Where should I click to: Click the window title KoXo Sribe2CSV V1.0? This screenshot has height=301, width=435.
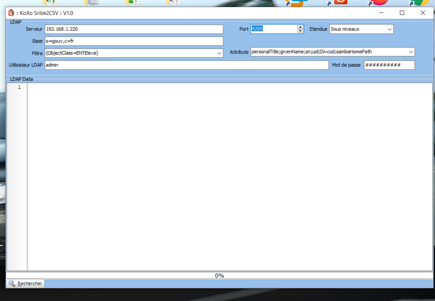(x=45, y=13)
